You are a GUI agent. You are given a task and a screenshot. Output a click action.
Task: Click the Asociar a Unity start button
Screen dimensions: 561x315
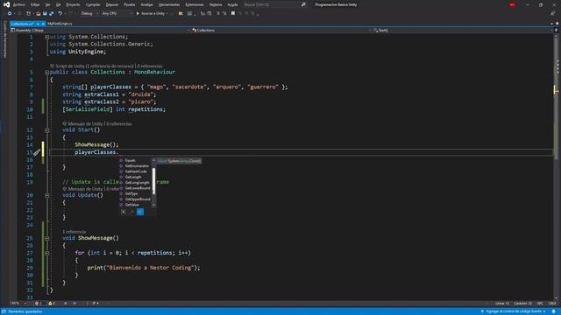click(150, 14)
